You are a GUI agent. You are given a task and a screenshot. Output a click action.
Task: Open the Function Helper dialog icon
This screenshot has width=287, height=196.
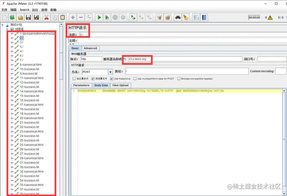coord(196,18)
